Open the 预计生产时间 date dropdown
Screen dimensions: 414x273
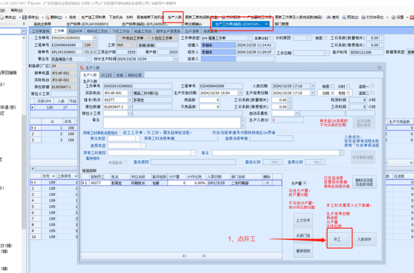pyautogui.click(x=176, y=59)
